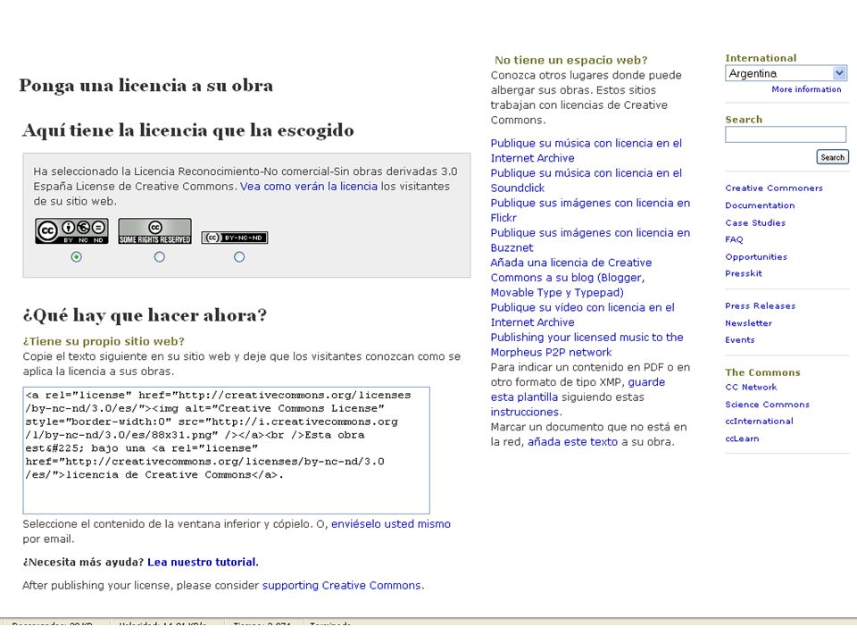This screenshot has width=857, height=643.
Task: Select radio button under small BY-NC-ND badge
Action: (x=239, y=256)
